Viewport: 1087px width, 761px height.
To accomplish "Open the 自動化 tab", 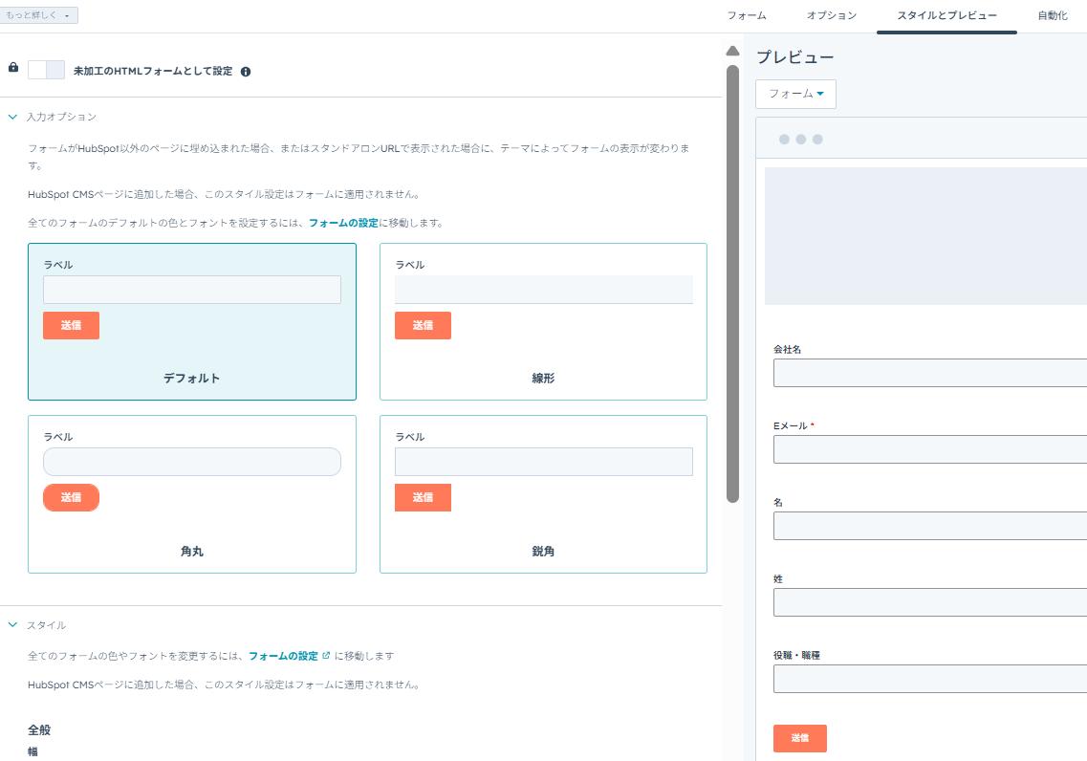I will point(1052,16).
